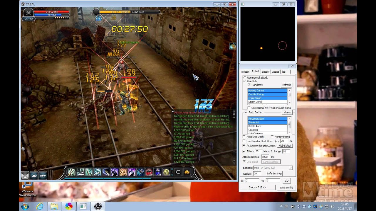Click the Radius input field
The height and width of the screenshot is (211, 376).
coord(258,173)
